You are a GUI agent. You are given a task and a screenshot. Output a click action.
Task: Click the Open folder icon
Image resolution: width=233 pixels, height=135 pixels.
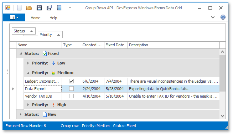click(x=29, y=8)
